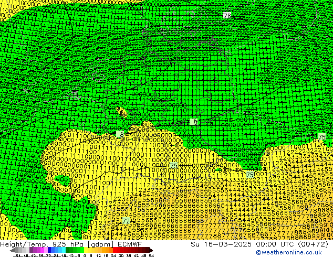
Task: Pick the dark blue swatch in the legend
Action: pyautogui.click(x=49, y=250)
